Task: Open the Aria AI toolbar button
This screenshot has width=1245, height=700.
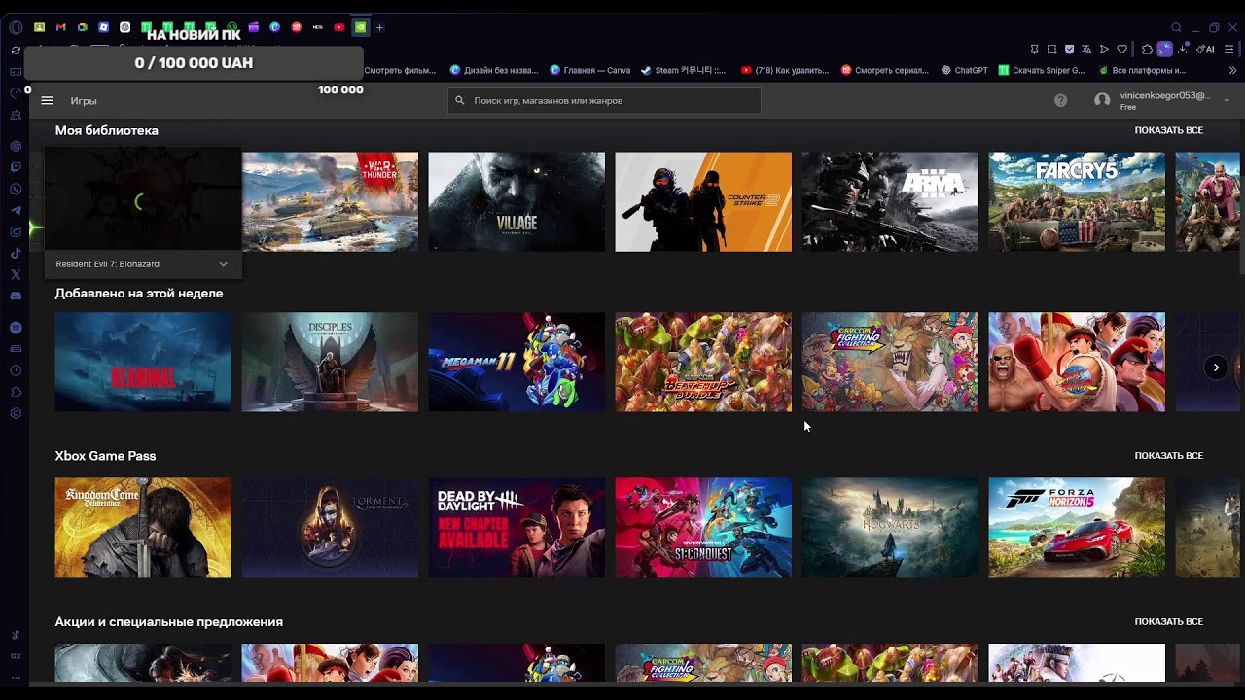Action: click(1206, 49)
